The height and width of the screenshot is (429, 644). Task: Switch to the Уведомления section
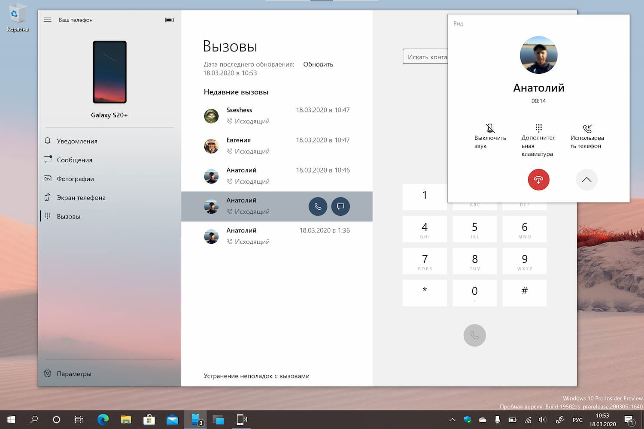[77, 141]
